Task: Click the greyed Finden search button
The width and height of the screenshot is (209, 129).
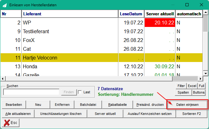Action: (69, 92)
